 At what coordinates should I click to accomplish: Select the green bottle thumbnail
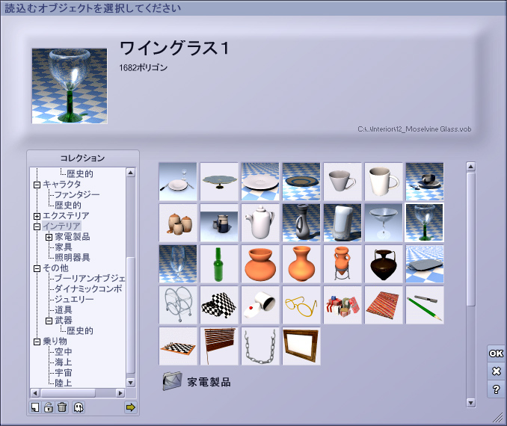pos(219,264)
